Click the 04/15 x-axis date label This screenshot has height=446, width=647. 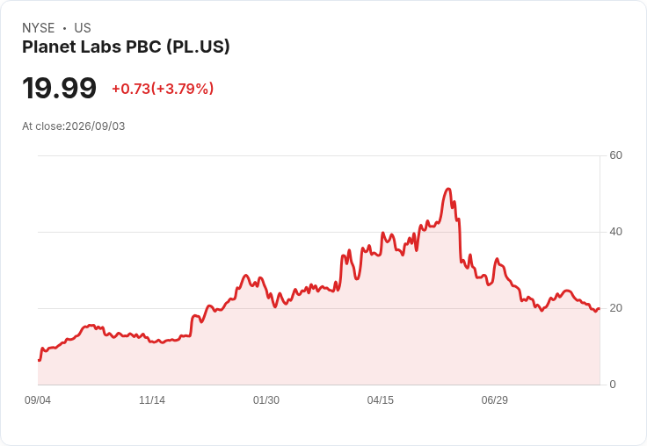point(381,399)
